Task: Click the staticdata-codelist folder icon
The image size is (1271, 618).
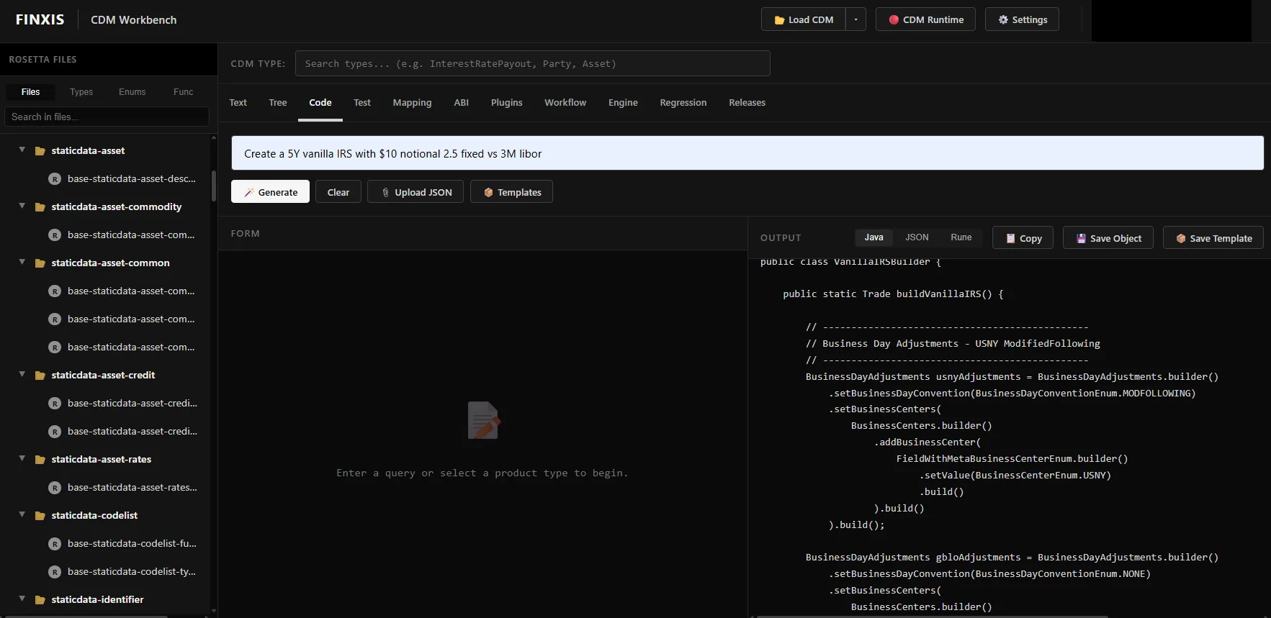Action: [40, 516]
